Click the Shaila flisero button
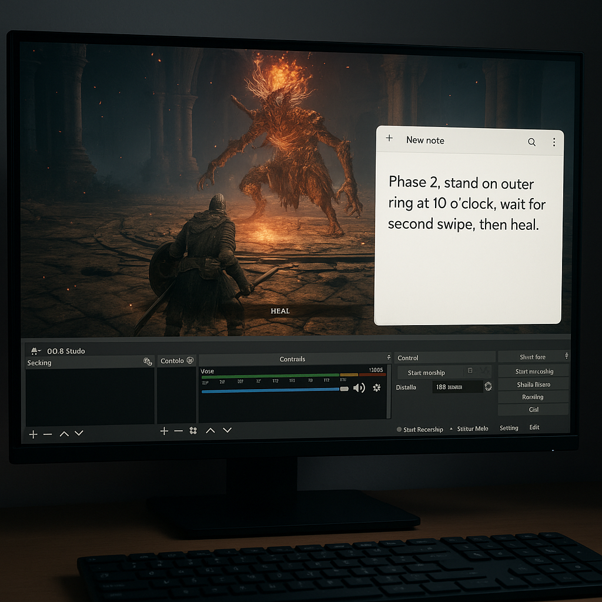Screen dimensions: 602x602 pos(533,384)
